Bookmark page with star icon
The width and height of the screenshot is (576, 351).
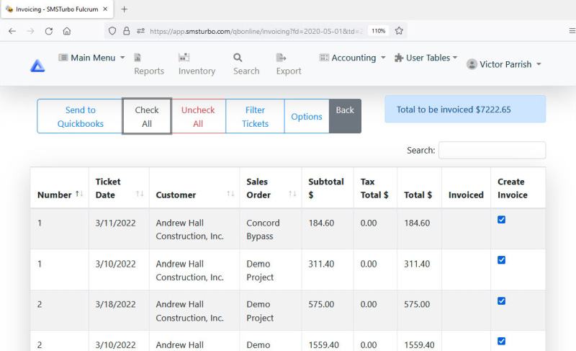[399, 31]
